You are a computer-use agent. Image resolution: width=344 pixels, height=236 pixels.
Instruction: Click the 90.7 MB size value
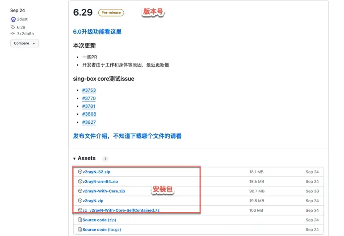[257, 191]
